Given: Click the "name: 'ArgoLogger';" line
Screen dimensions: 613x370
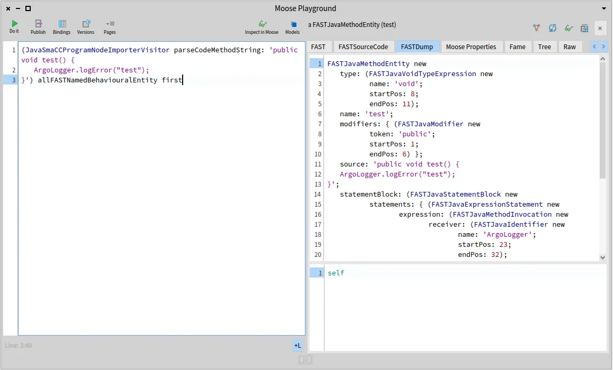Looking at the screenshot, I should click(497, 235).
